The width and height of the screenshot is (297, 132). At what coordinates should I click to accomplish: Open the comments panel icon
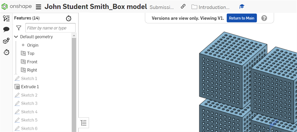6,29
